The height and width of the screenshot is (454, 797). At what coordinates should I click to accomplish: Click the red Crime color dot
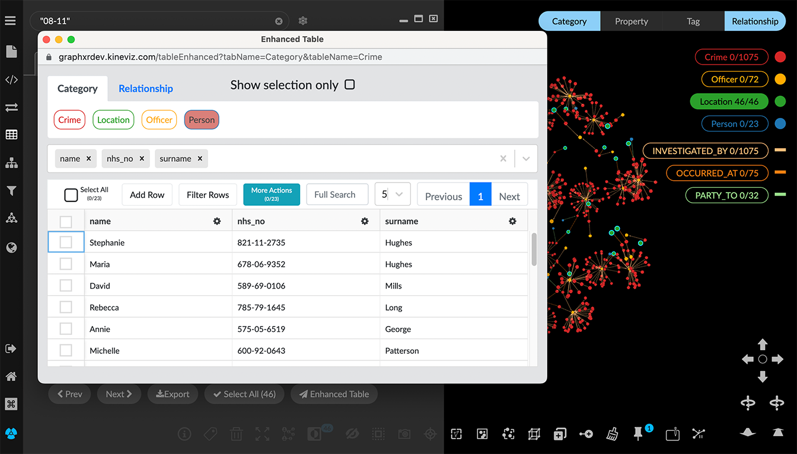[x=780, y=57]
